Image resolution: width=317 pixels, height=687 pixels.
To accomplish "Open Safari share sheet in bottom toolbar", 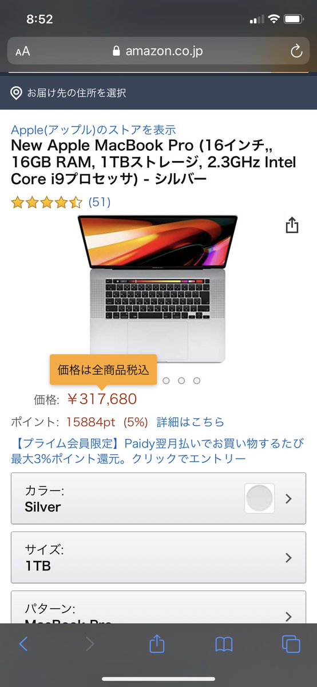I will [157, 643].
